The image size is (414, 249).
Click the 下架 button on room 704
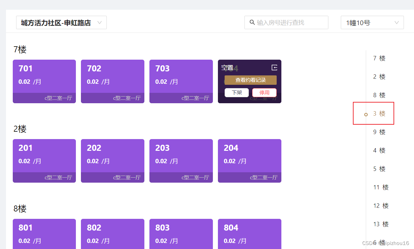click(x=237, y=92)
